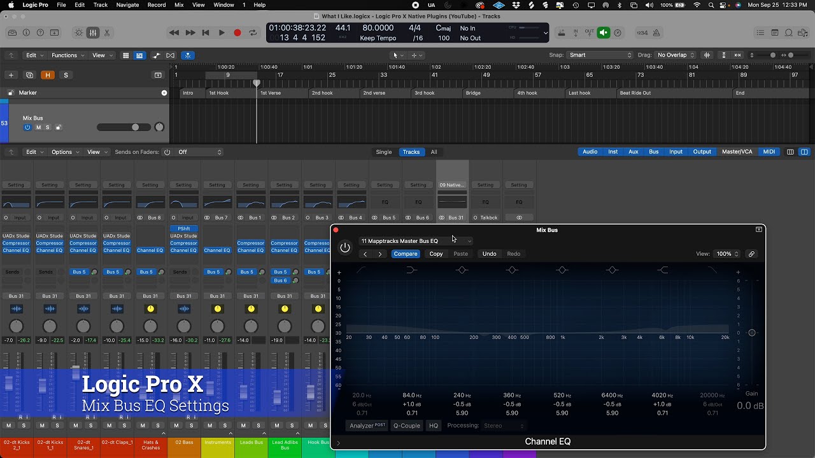
Task: Open the Editors with the scissors icon
Action: (x=107, y=32)
